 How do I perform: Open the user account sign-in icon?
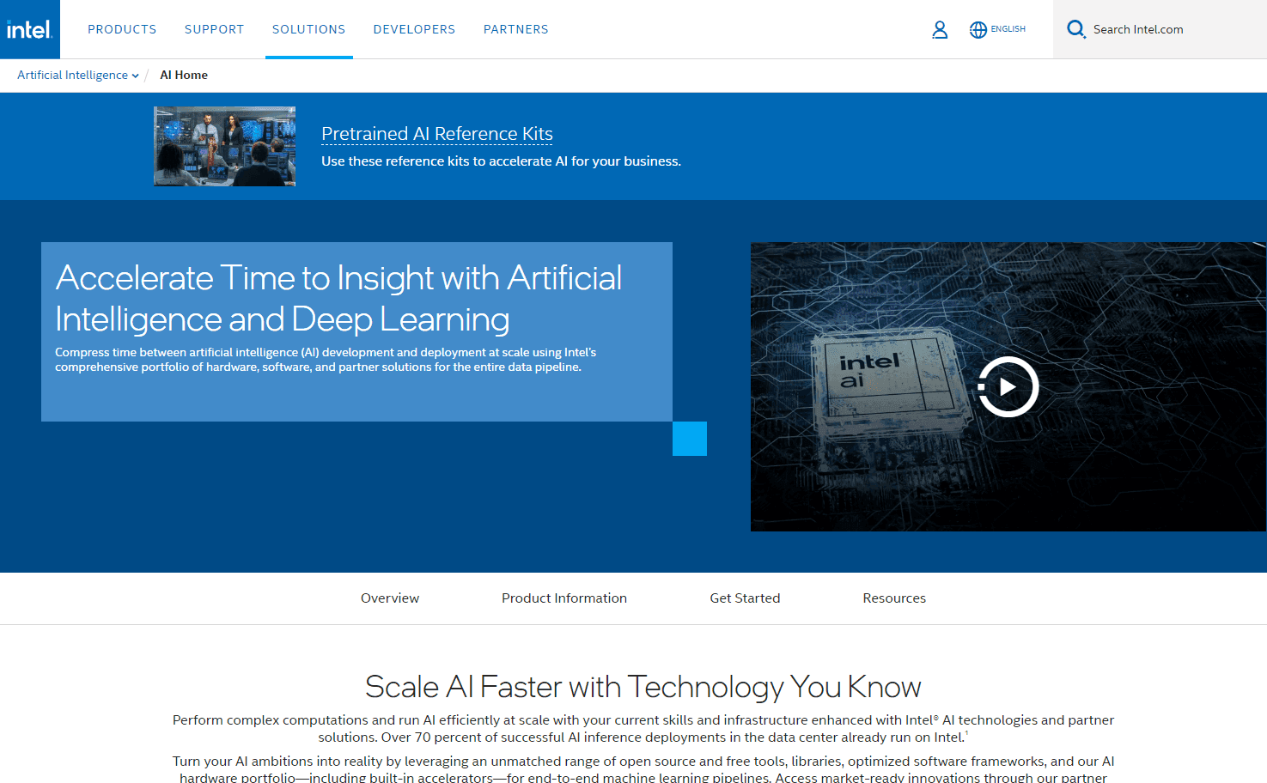pyautogui.click(x=940, y=29)
